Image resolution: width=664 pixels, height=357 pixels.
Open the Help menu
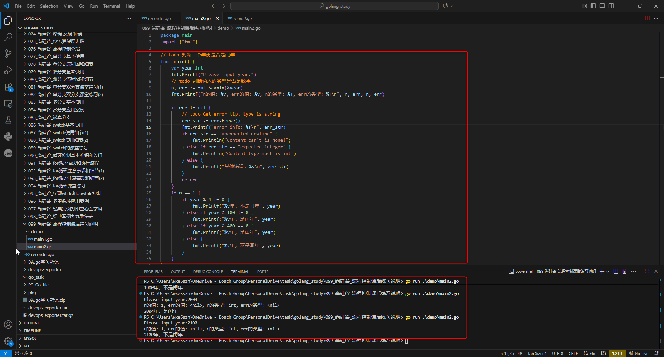point(130,6)
